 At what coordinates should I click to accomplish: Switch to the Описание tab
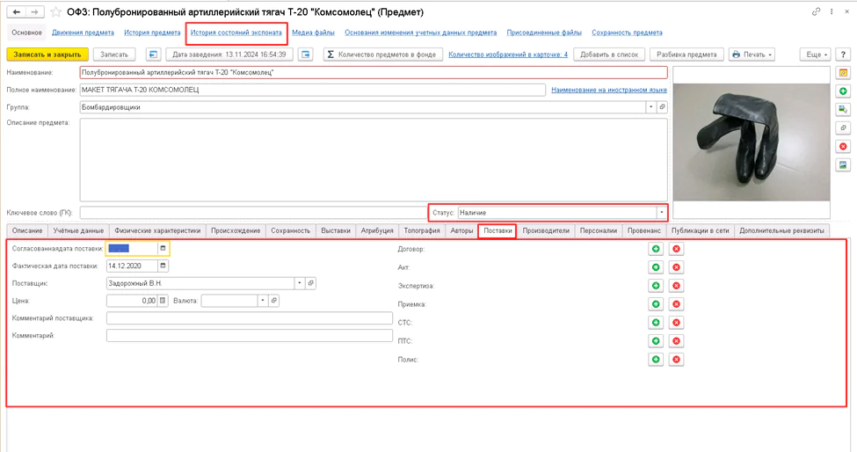click(27, 230)
